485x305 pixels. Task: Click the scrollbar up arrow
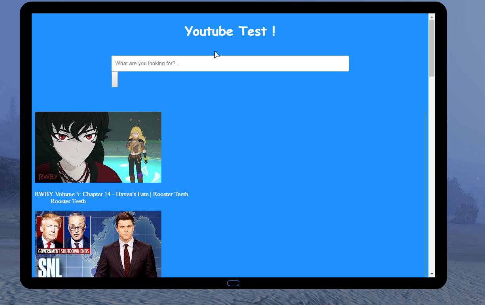(432, 17)
